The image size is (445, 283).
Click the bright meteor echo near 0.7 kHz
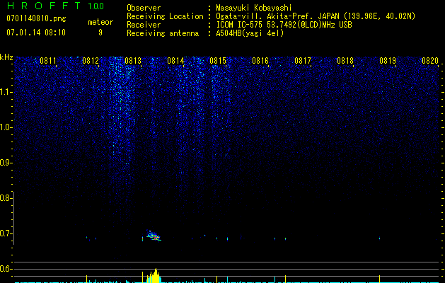click(x=154, y=236)
